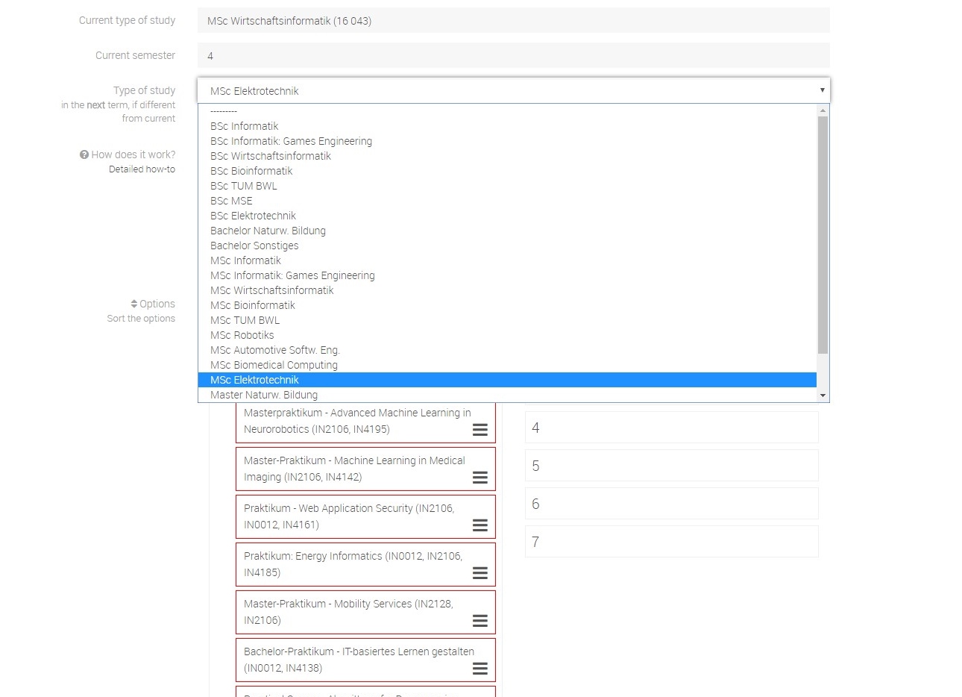
Task: Choose MSc Wirtschaftsinformatik in dropdown list
Action: coord(507,290)
